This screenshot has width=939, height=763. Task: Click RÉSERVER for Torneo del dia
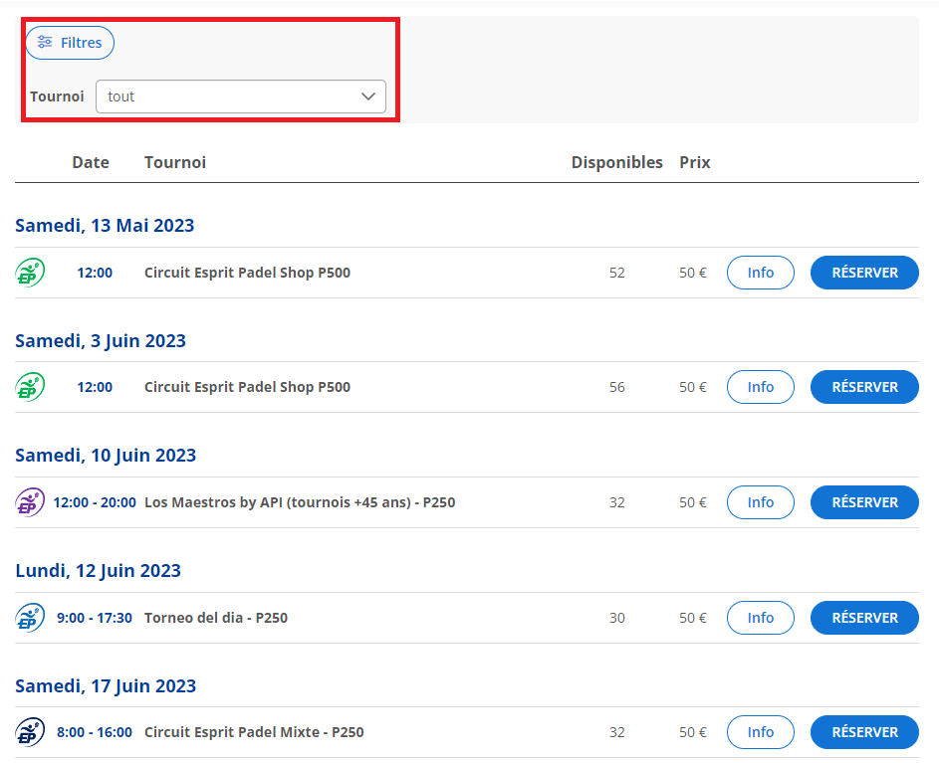point(864,618)
